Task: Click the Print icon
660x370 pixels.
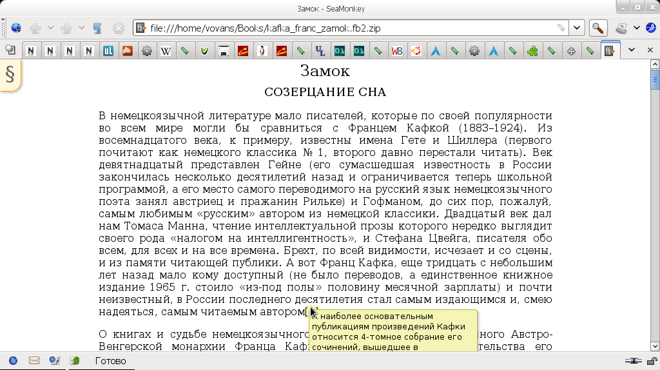Action: click(621, 28)
